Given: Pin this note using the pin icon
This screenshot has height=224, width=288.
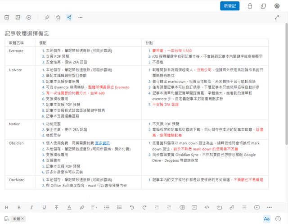Looking at the screenshot, I should (47, 18).
